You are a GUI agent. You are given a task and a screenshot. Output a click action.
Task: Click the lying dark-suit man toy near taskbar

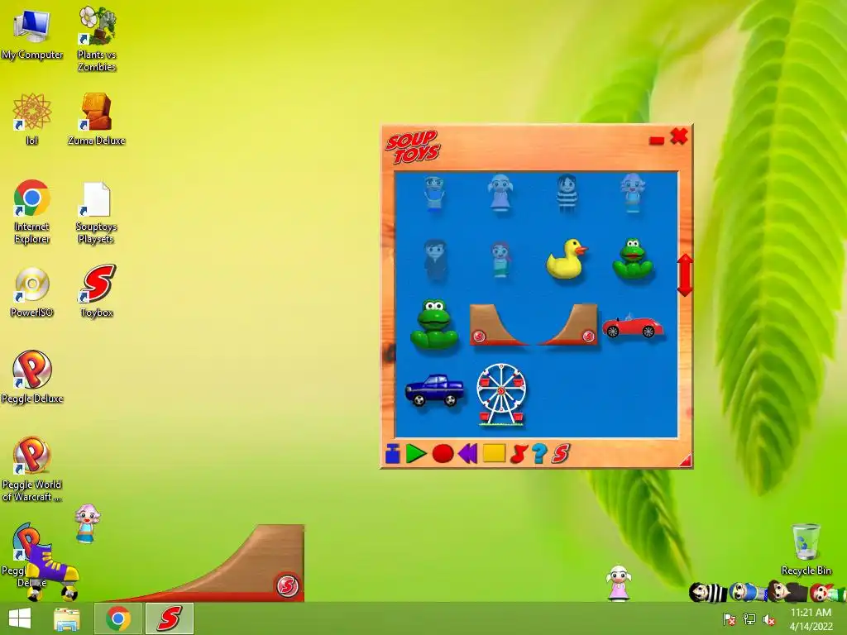787,592
